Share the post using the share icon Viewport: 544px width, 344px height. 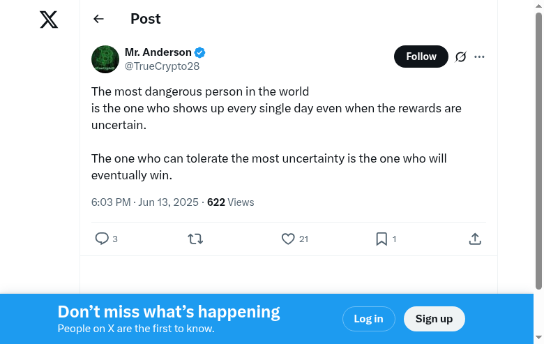[x=475, y=239]
